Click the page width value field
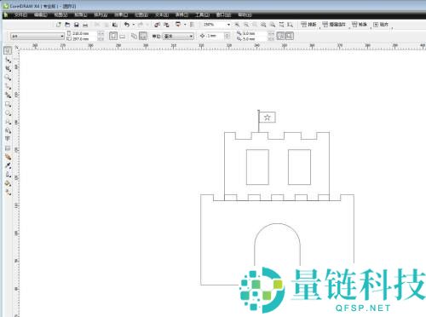The height and width of the screenshot is (317, 426). click(84, 33)
